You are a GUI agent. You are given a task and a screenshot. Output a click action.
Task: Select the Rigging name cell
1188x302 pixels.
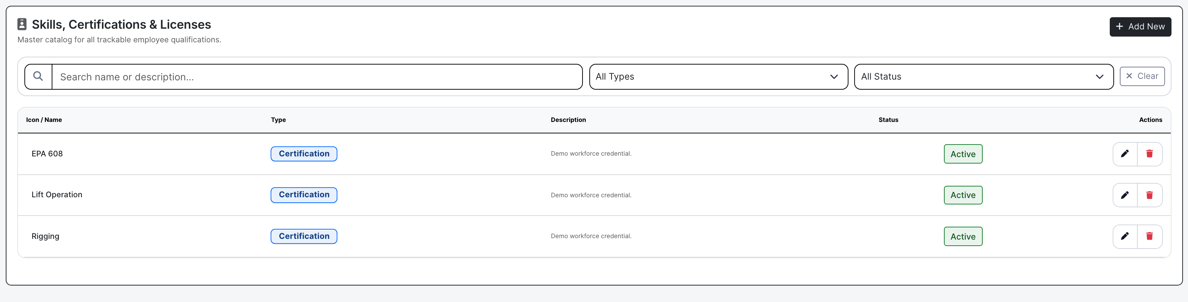pyautogui.click(x=45, y=236)
